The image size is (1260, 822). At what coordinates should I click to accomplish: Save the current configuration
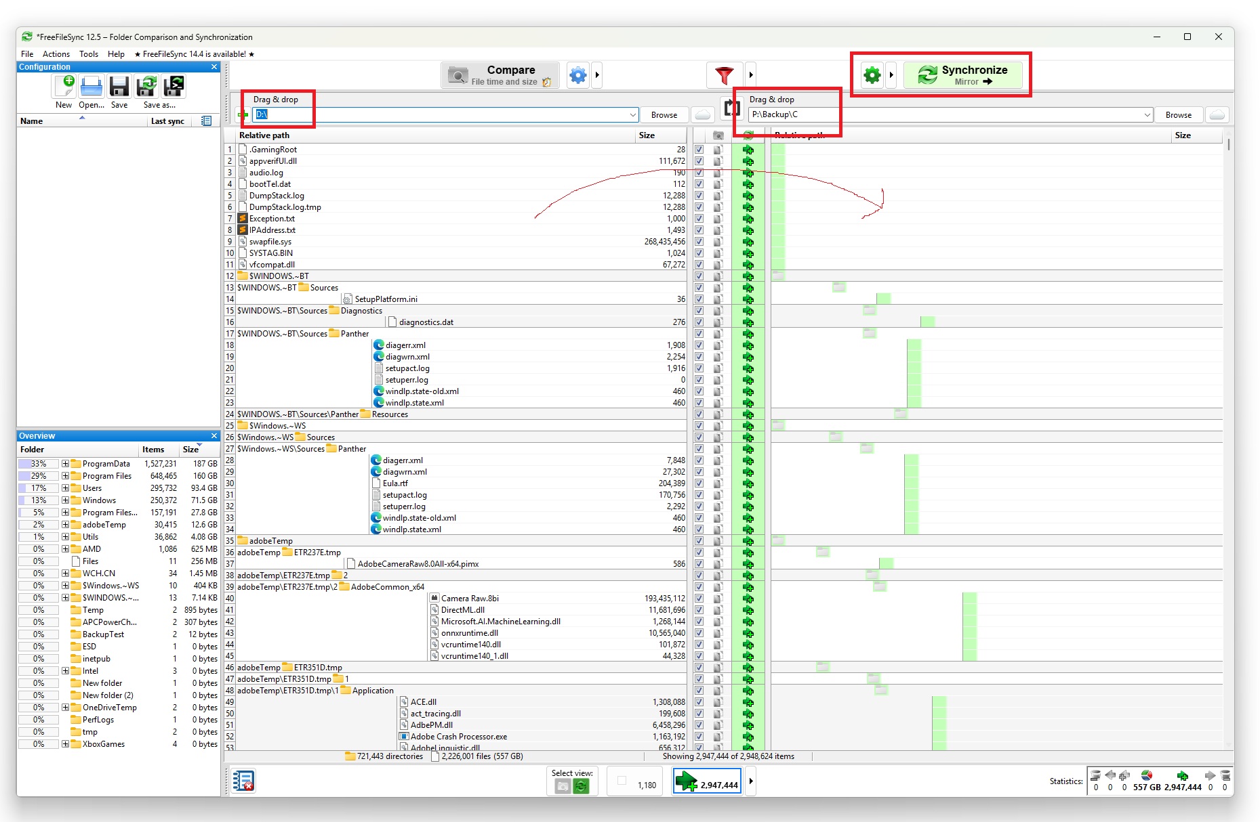point(119,87)
